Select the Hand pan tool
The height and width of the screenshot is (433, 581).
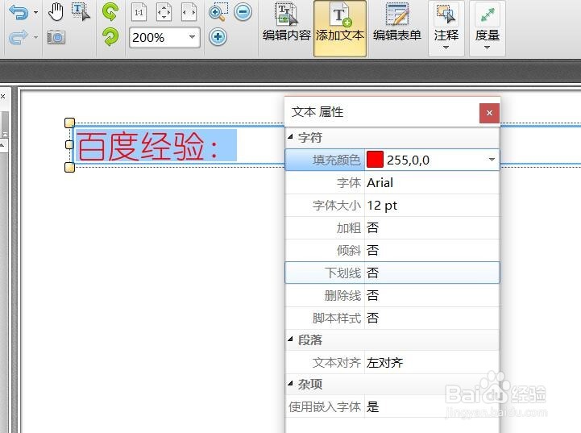(x=56, y=12)
